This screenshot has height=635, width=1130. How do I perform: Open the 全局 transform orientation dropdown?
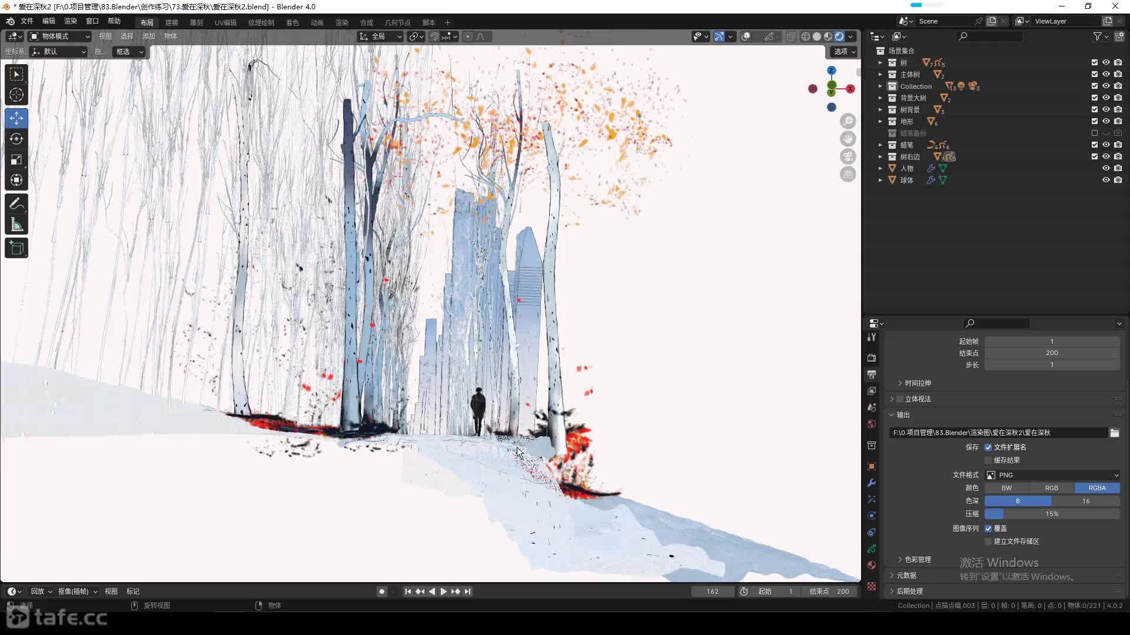click(x=380, y=36)
